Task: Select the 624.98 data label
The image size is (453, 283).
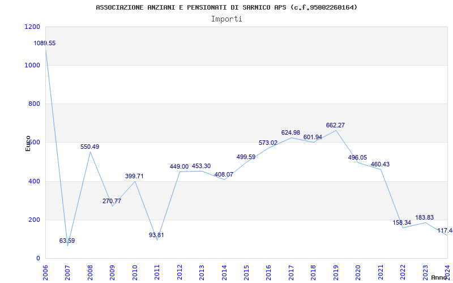Action: point(291,132)
